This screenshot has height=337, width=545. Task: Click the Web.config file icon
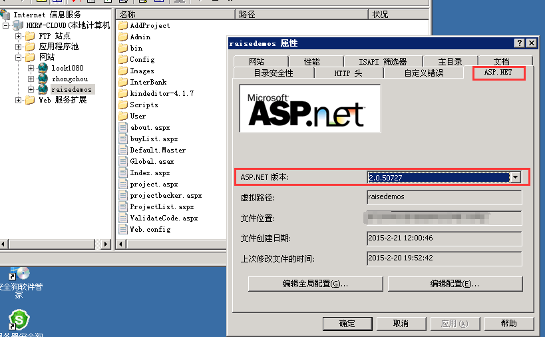tap(123, 229)
